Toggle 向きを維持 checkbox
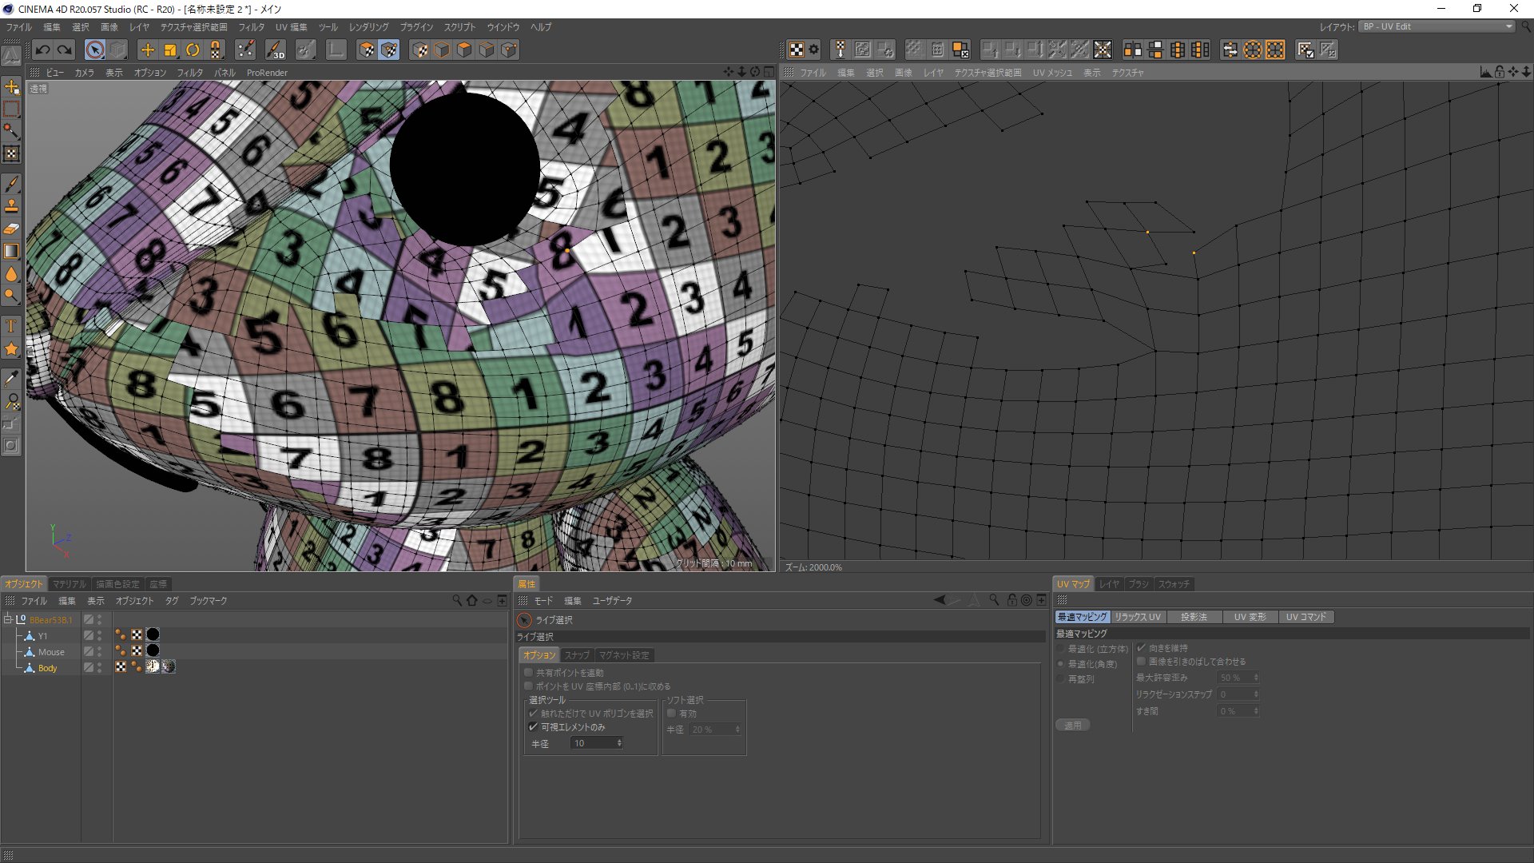Screen dimensions: 1534x863 [1141, 648]
